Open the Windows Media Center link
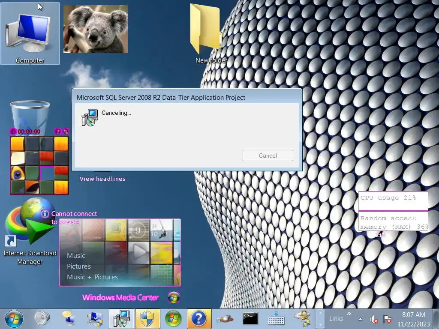This screenshot has height=329, width=439. (120, 297)
